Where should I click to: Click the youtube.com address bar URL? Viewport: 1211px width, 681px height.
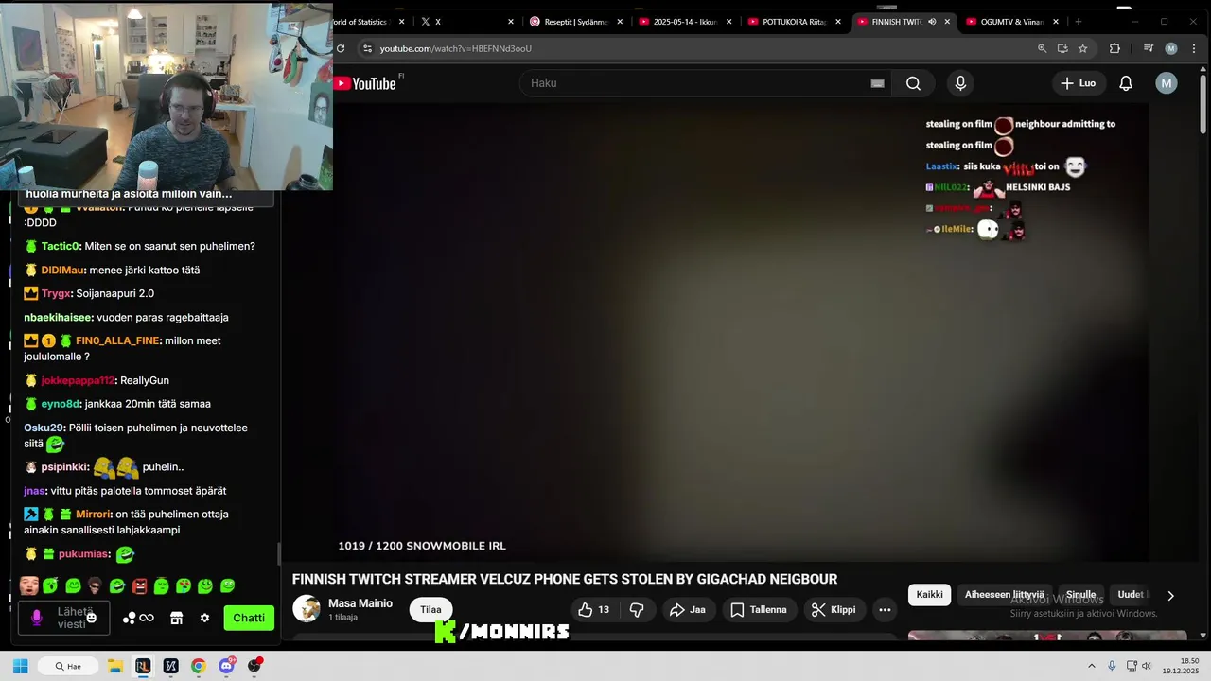point(456,48)
